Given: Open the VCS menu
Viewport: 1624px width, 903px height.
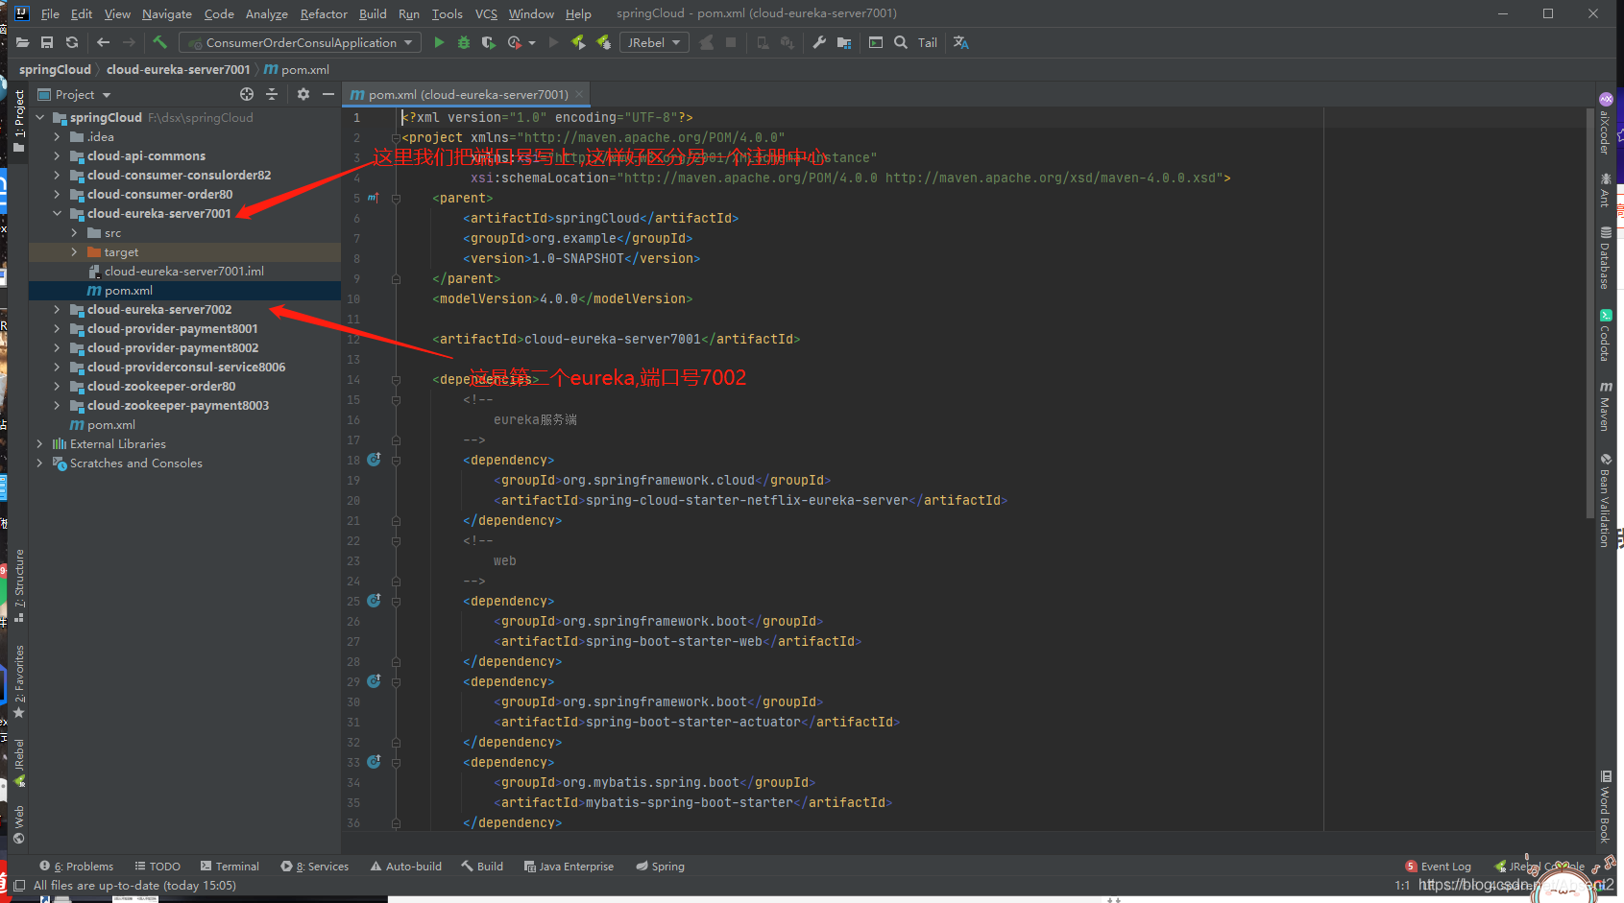Looking at the screenshot, I should [486, 13].
